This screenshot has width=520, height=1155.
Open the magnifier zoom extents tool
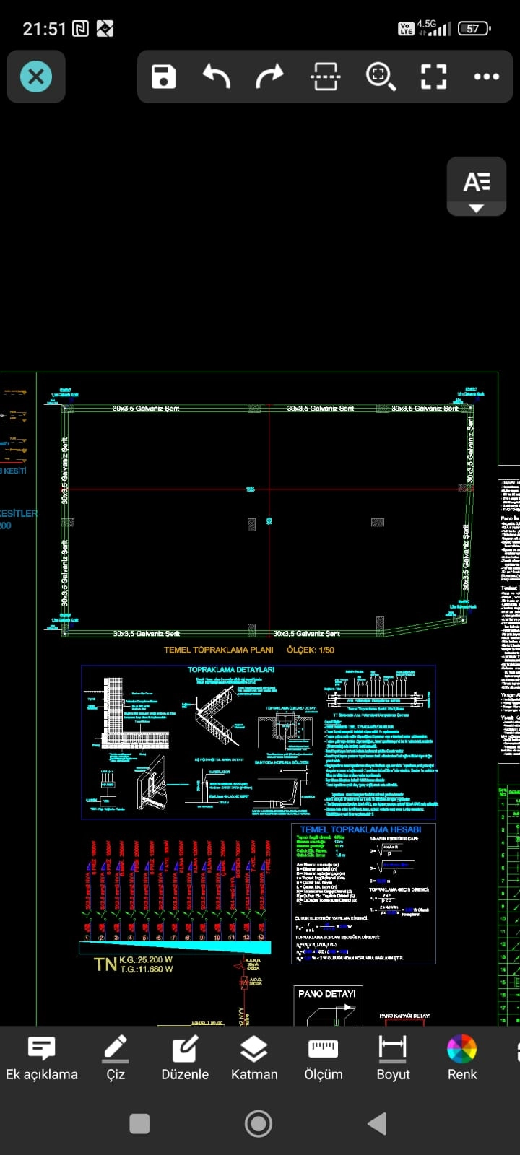(380, 77)
